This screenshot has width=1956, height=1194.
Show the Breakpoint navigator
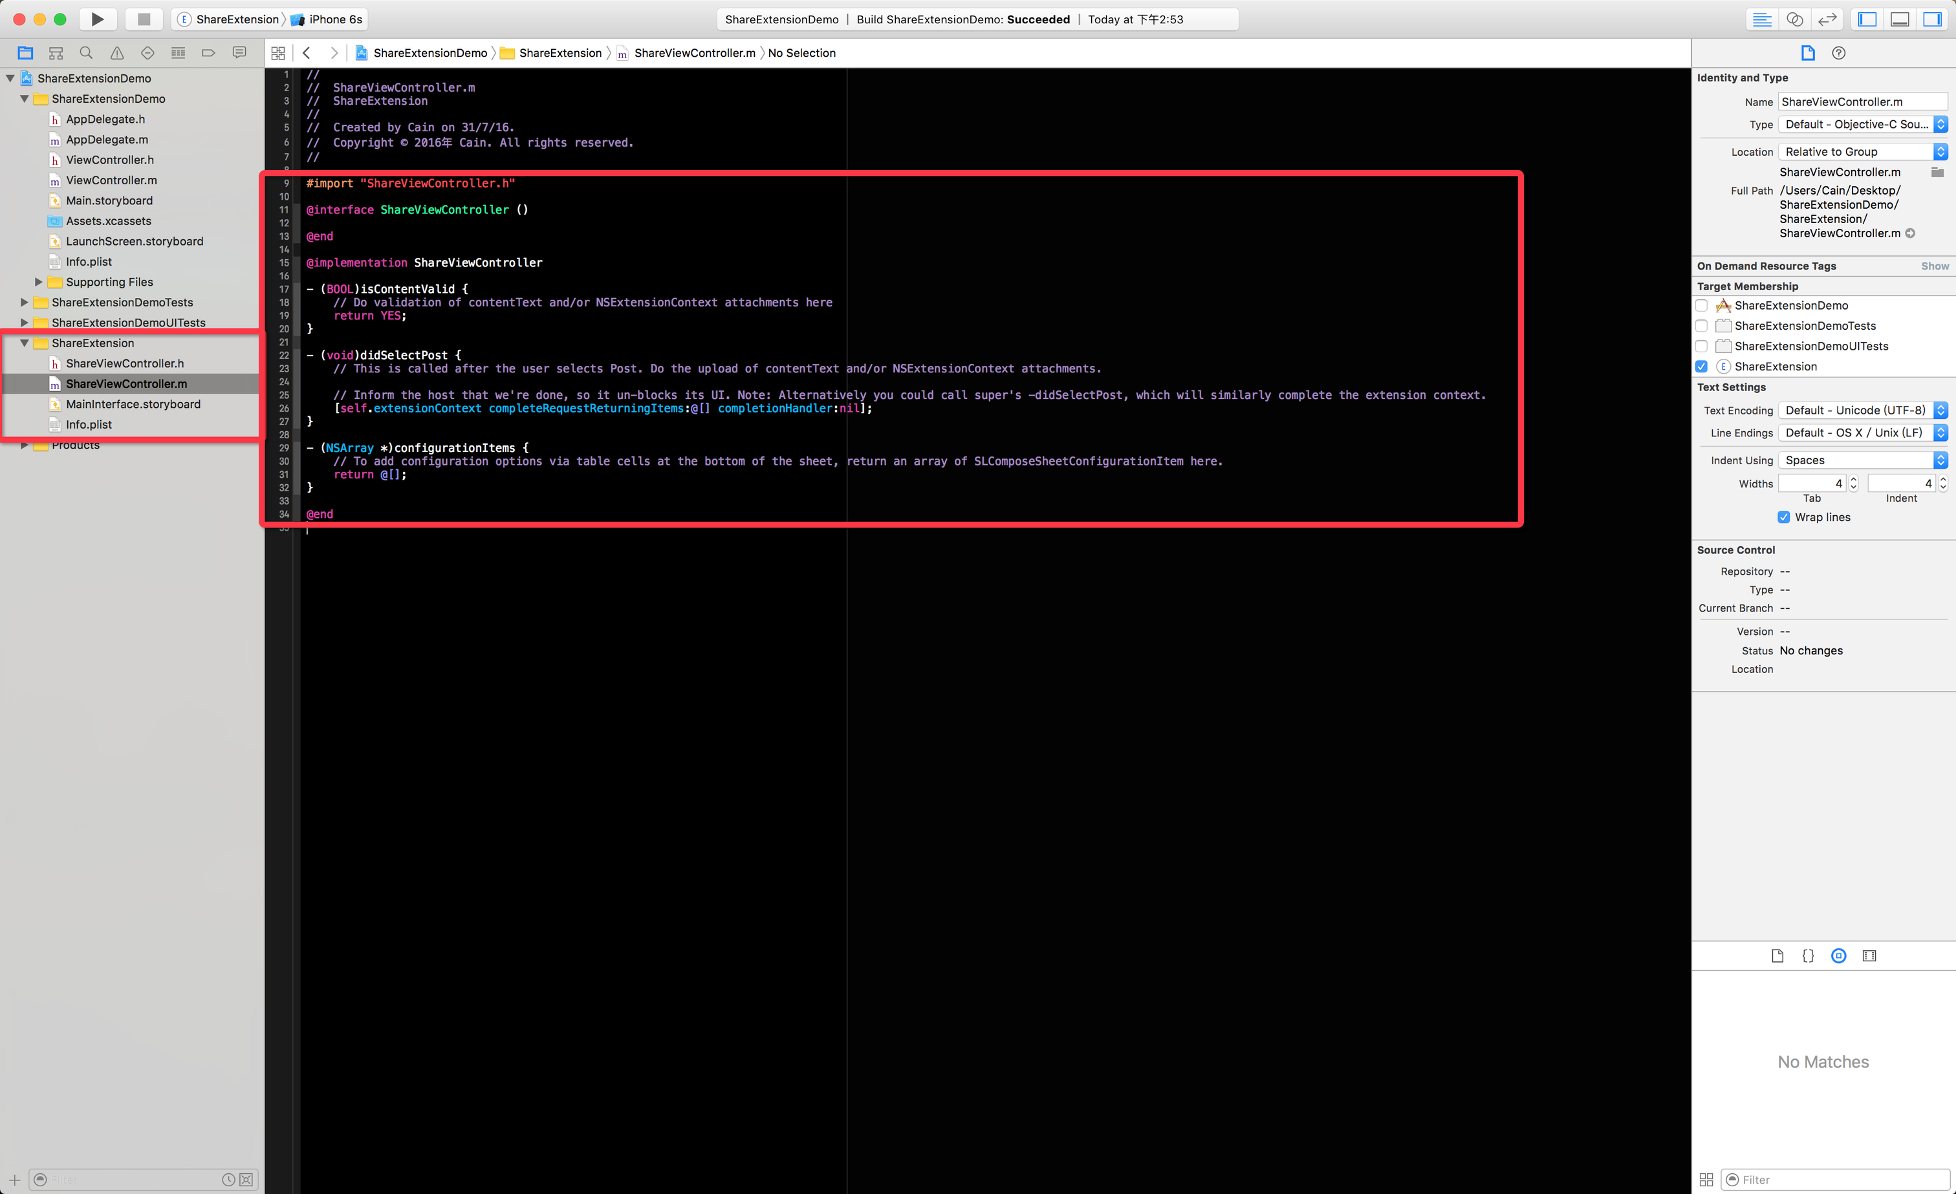(208, 53)
